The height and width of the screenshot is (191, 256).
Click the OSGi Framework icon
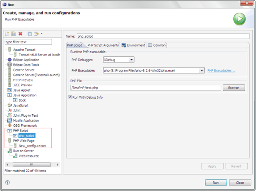(10, 125)
